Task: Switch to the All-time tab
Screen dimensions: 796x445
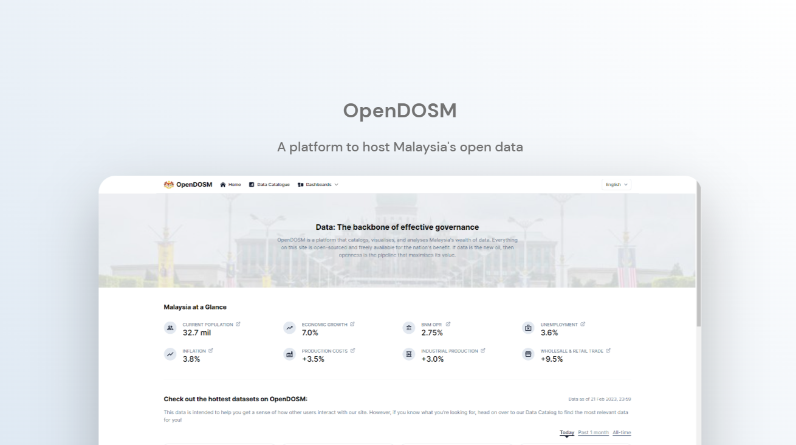Action: (622, 433)
